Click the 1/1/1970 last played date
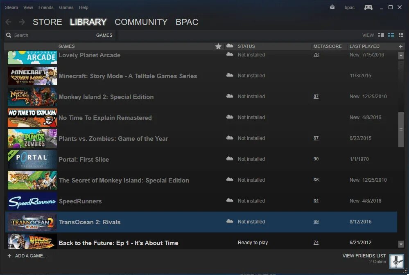Viewport: 409px width, 275px height. pyautogui.click(x=359, y=159)
